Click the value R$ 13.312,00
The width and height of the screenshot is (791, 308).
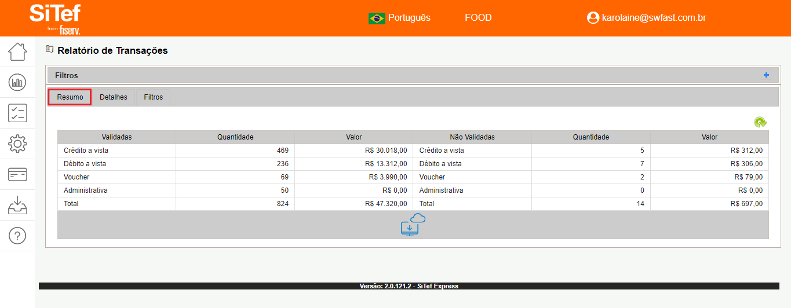tap(386, 164)
